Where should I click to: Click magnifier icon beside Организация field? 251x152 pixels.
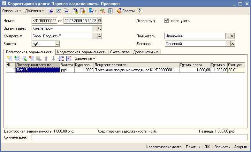click(99, 28)
